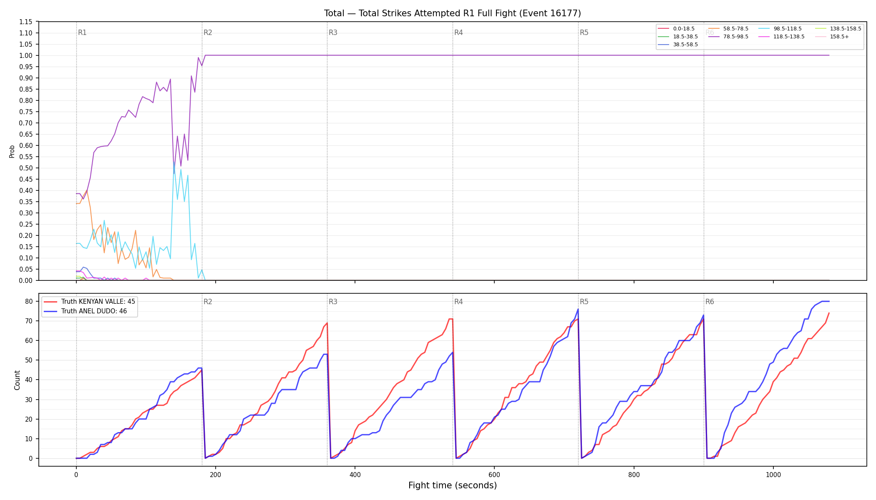The height and width of the screenshot is (500, 876).
Task: Click the Truth KENYAN VALLE: 45 legend label
Action: (98, 302)
